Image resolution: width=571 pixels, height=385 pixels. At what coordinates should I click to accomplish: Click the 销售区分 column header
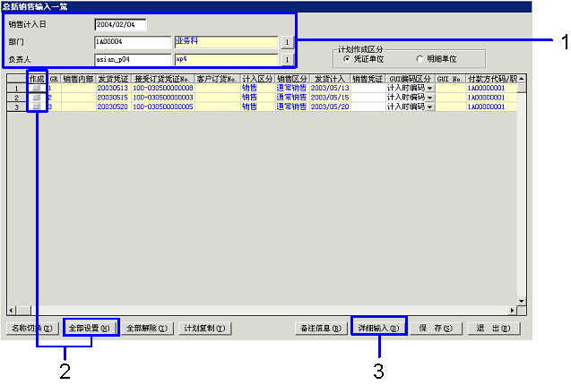pos(292,79)
